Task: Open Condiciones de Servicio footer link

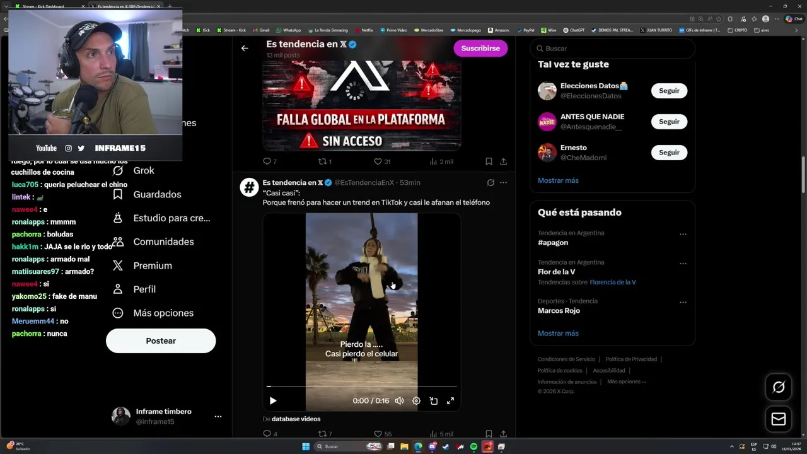Action: 566,359
